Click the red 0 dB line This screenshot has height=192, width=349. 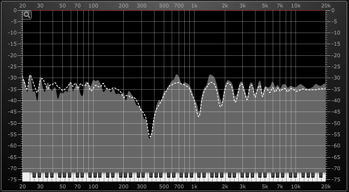pos(174,10)
